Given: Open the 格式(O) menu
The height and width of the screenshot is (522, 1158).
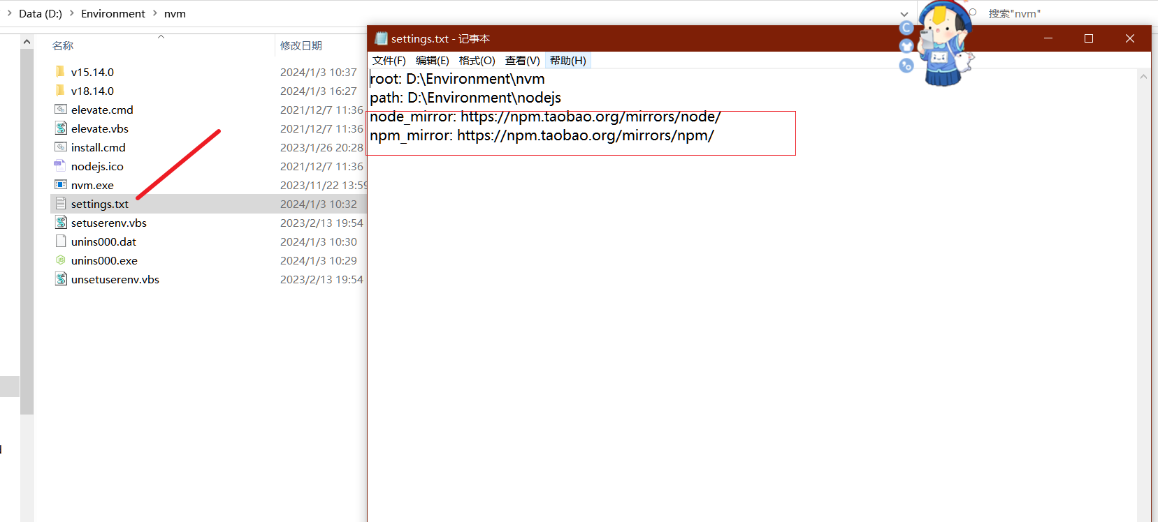Looking at the screenshot, I should click(x=477, y=61).
